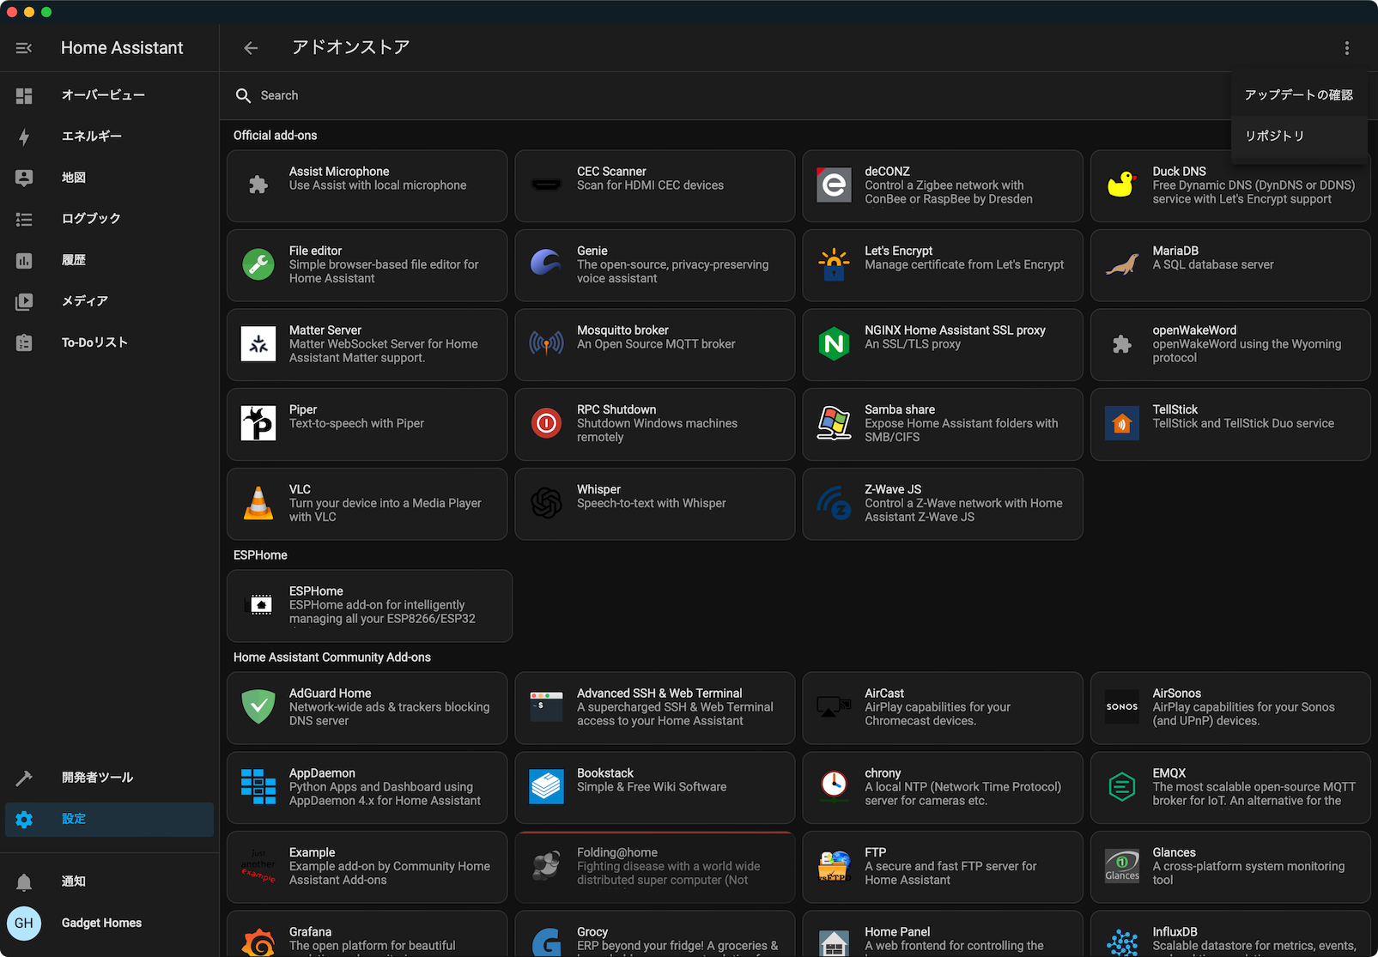Click the Whisper OpenAI-style icon
This screenshot has height=957, width=1378.
tap(546, 503)
